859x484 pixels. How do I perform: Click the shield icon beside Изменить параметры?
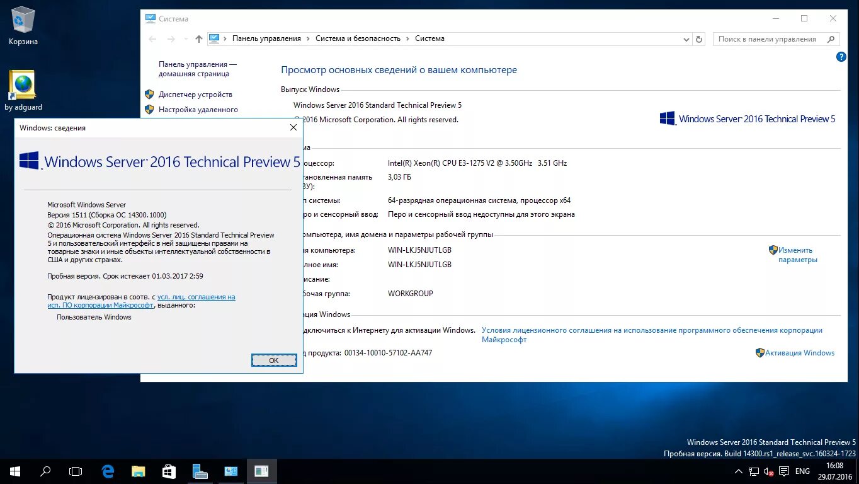[773, 250]
